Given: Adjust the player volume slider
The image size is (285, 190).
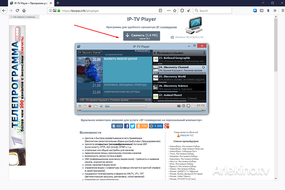Looking at the screenshot, I should [126, 106].
